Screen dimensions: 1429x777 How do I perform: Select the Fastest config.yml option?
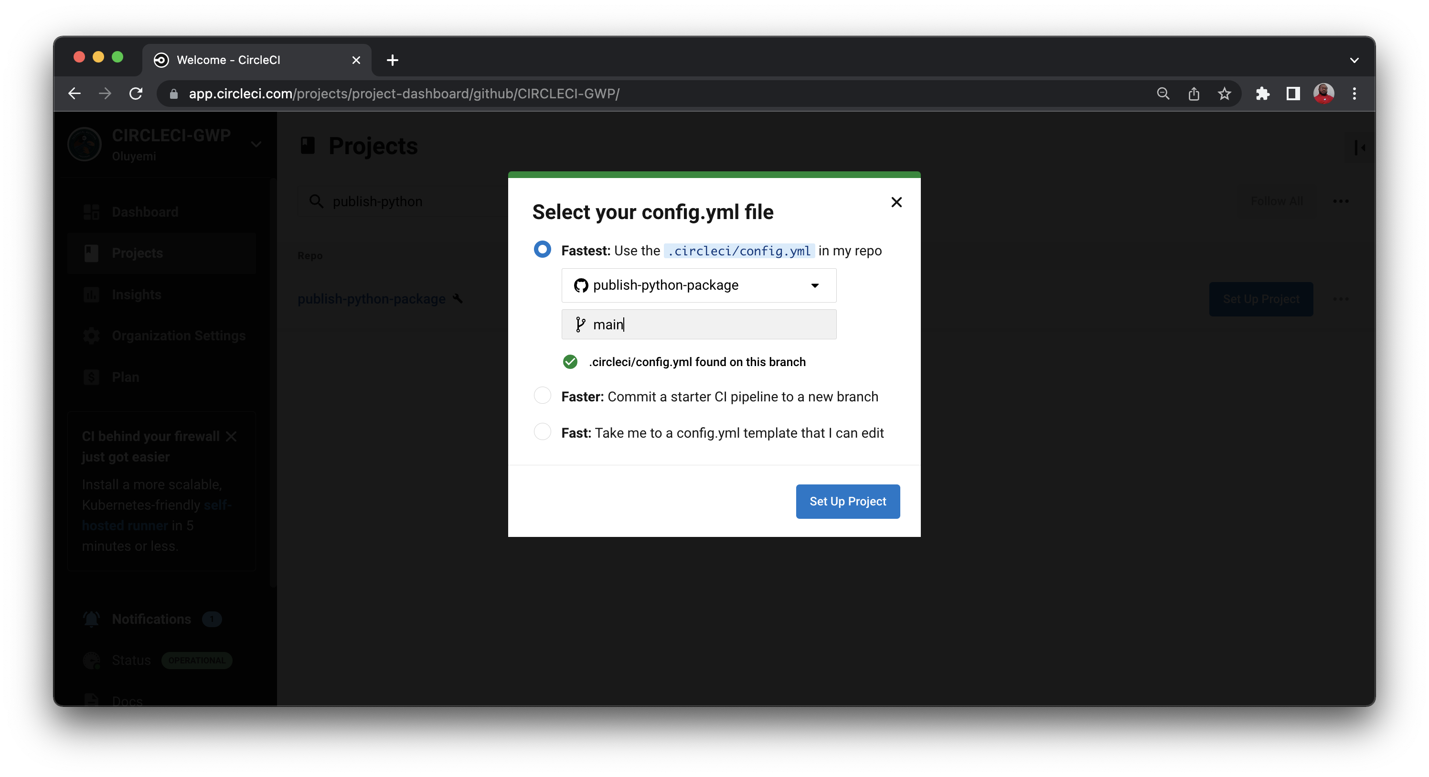coord(542,250)
